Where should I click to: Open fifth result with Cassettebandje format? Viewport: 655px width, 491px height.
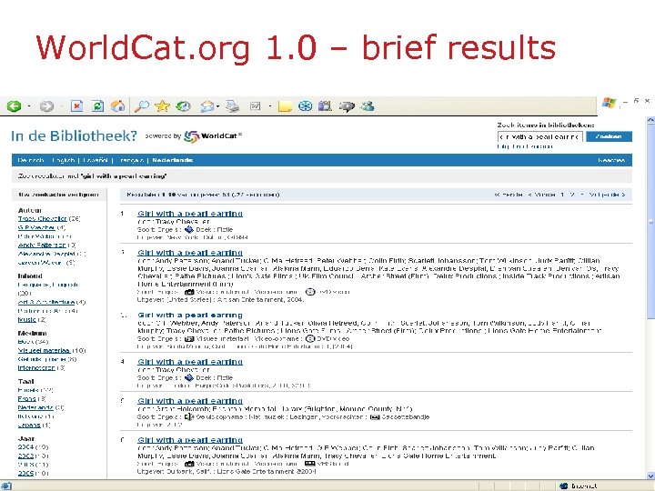190,401
